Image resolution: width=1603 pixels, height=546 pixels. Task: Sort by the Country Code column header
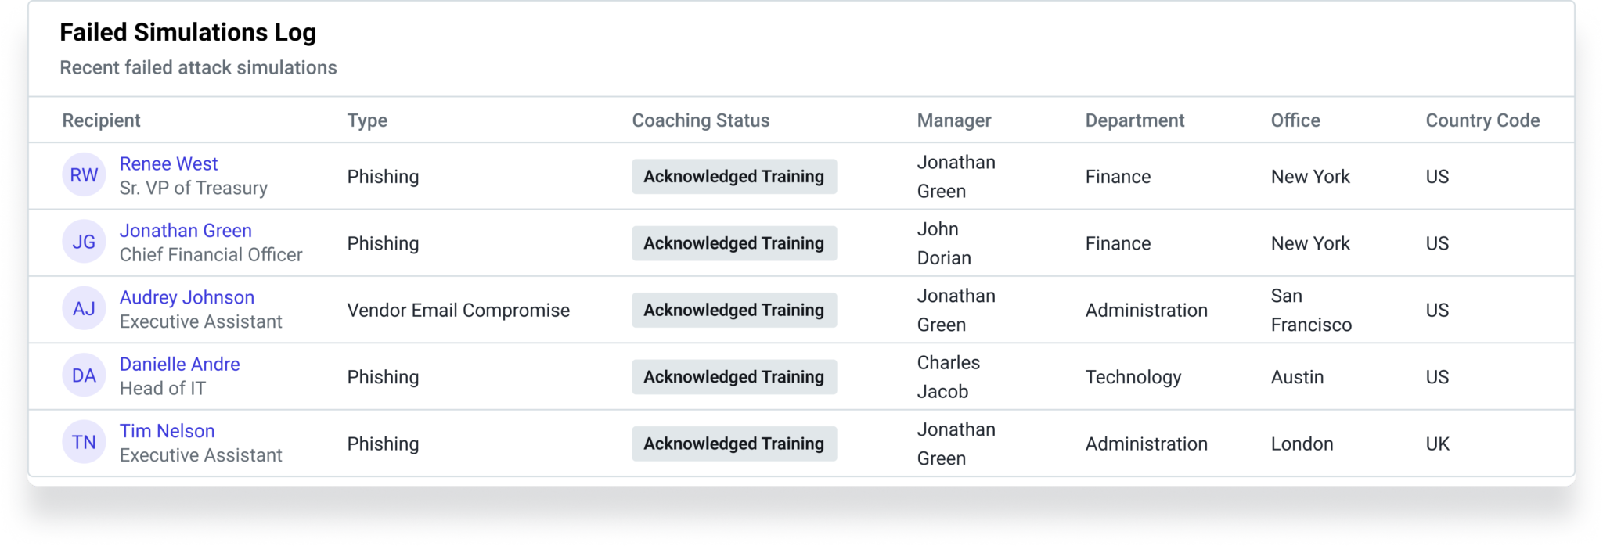(1482, 120)
